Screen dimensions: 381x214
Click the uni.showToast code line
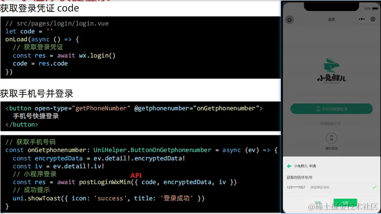point(109,198)
